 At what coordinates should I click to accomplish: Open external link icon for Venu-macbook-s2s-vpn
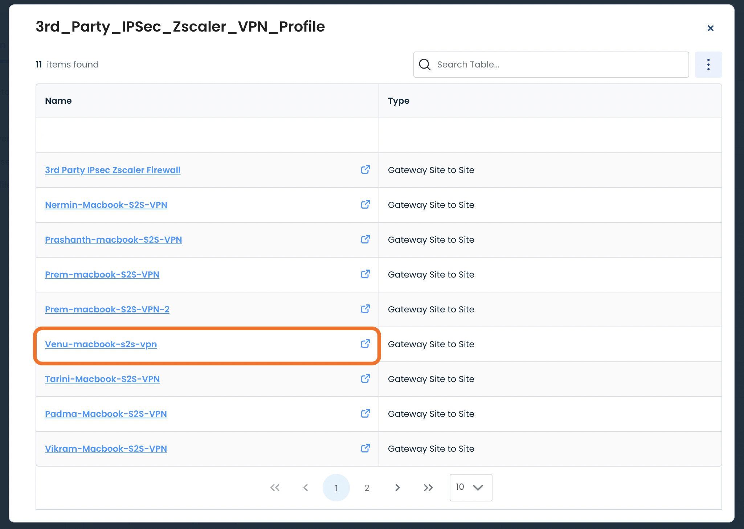[365, 344]
